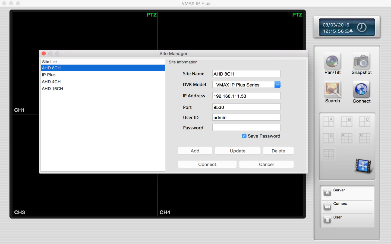Select screen layout A
This screenshot has width=391, height=244.
[x=328, y=121]
